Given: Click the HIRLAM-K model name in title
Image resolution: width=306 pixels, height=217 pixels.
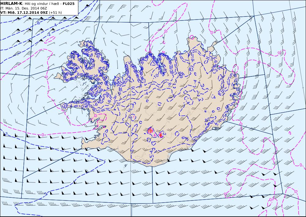Looking at the screenshot, I should (11, 4).
